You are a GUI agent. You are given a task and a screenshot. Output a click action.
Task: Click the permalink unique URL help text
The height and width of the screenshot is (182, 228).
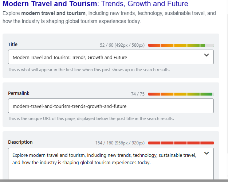click(91, 119)
